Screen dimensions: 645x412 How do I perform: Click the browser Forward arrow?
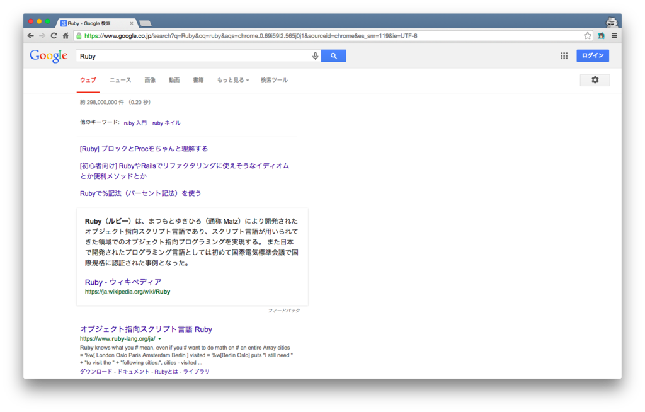pyautogui.click(x=42, y=36)
